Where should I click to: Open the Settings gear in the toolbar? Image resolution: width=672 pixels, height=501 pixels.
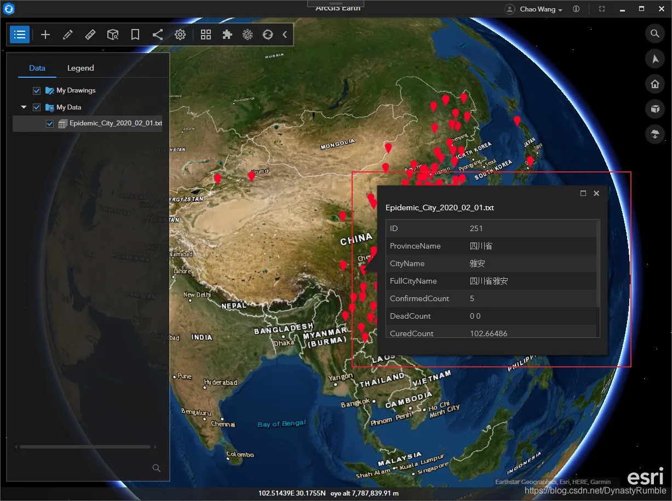point(180,34)
